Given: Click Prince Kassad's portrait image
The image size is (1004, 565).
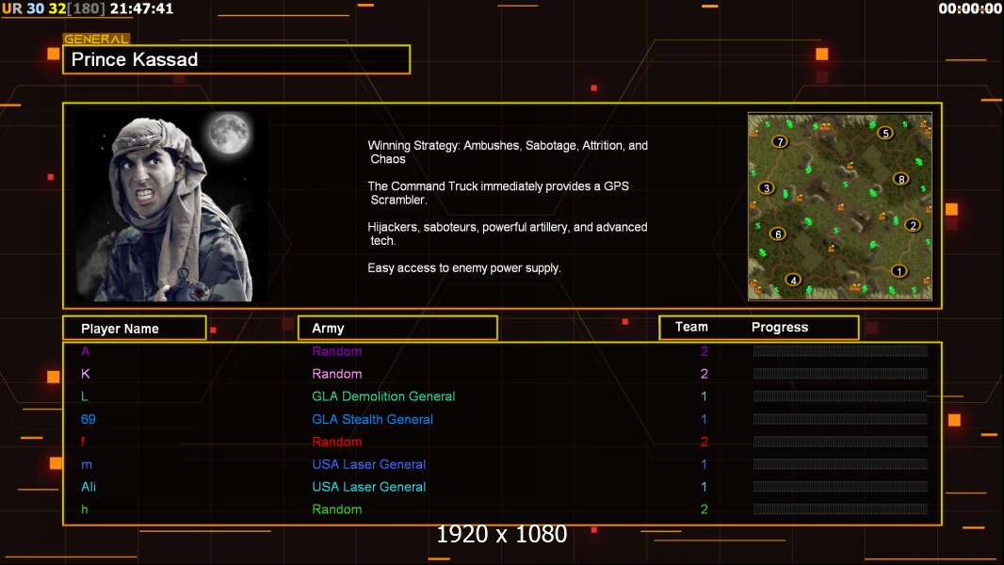Looking at the screenshot, I should [171, 206].
